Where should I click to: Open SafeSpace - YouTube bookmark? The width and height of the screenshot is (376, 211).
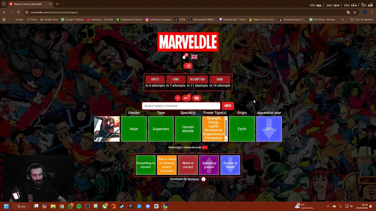click(x=100, y=20)
